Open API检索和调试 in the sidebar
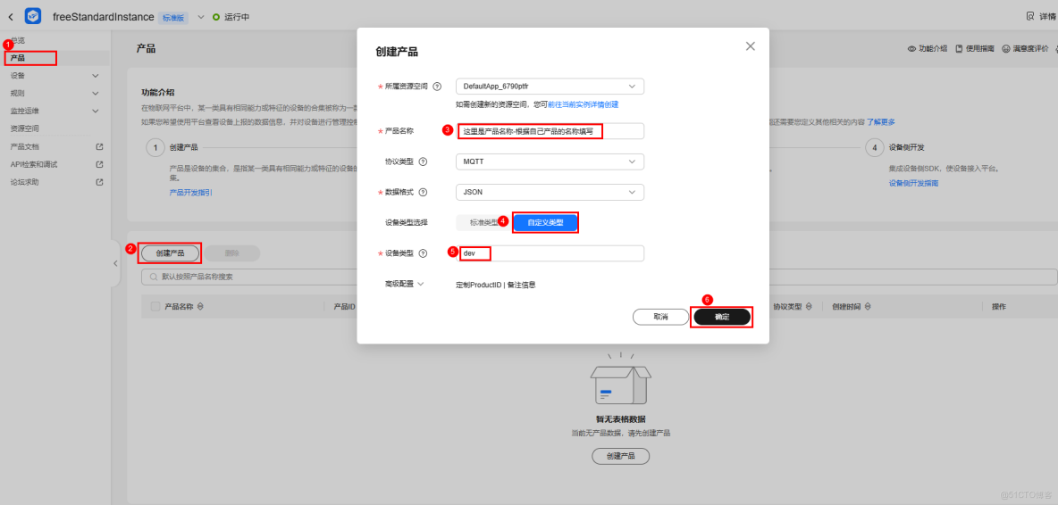This screenshot has width=1058, height=505. click(33, 163)
